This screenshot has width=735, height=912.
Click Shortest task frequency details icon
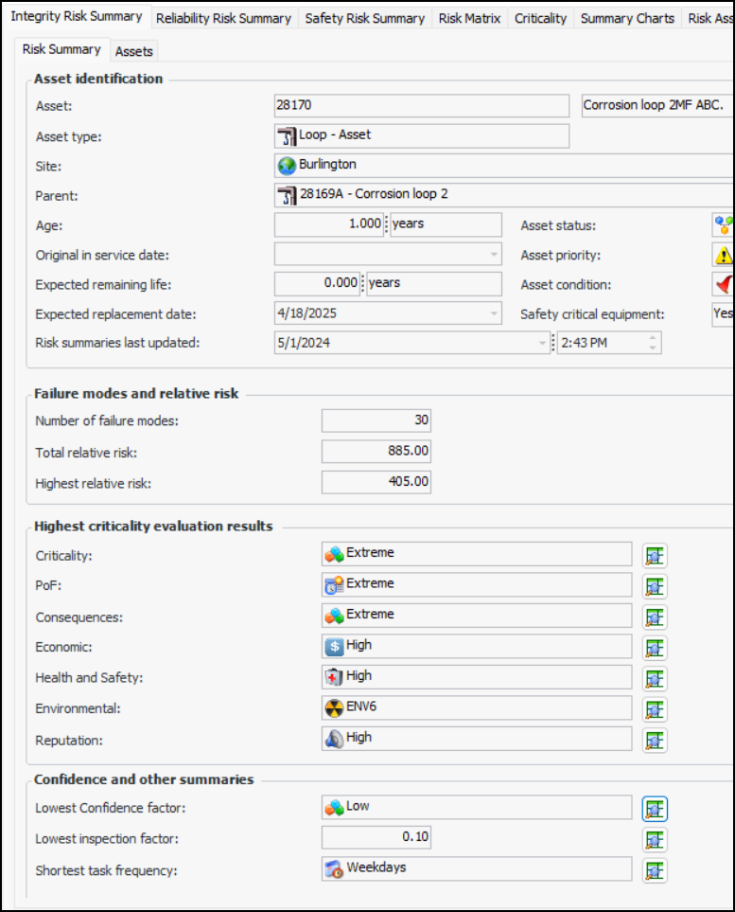655,870
